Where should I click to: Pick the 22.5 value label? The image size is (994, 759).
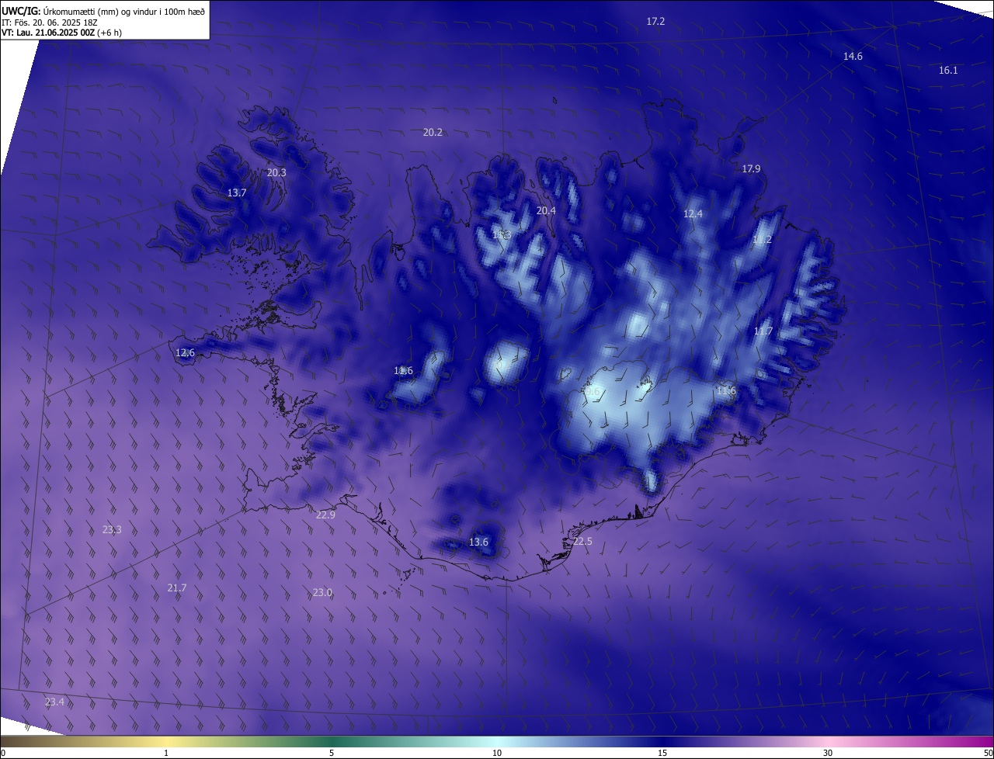(x=582, y=541)
